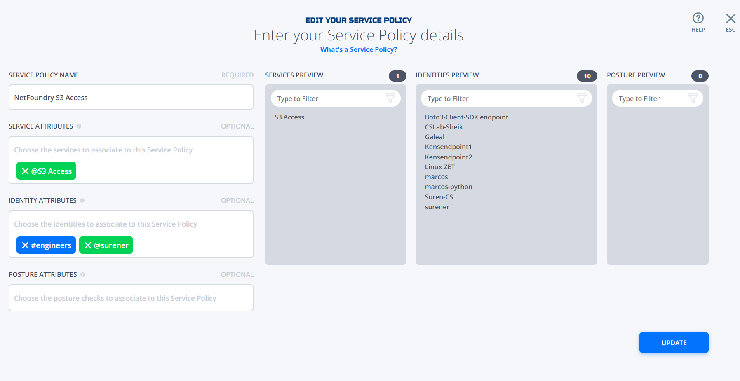Click the filter funnel in Identities Preview

[x=582, y=98]
